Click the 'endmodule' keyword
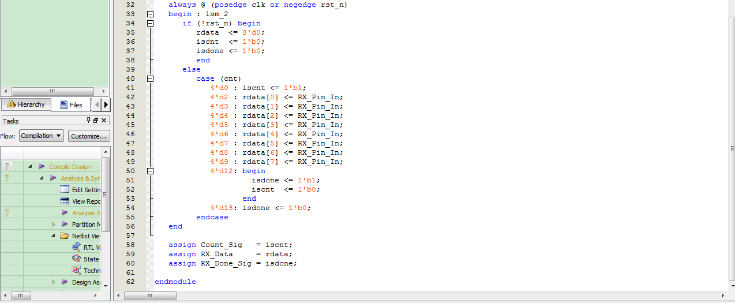 [x=175, y=282]
